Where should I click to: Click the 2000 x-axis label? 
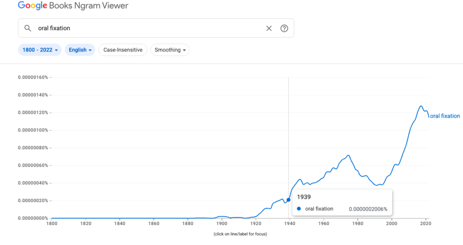(x=392, y=223)
